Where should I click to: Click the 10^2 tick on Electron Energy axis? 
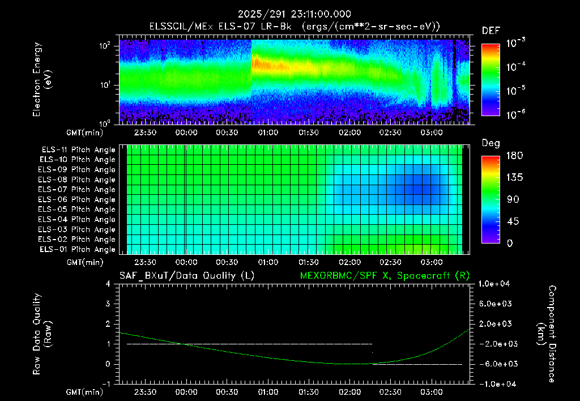105,46
